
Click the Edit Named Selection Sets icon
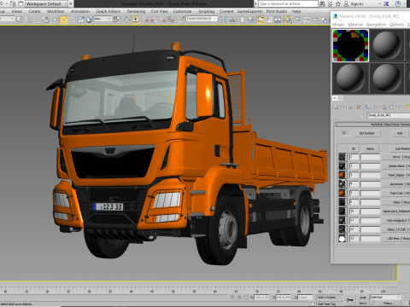click(x=182, y=20)
